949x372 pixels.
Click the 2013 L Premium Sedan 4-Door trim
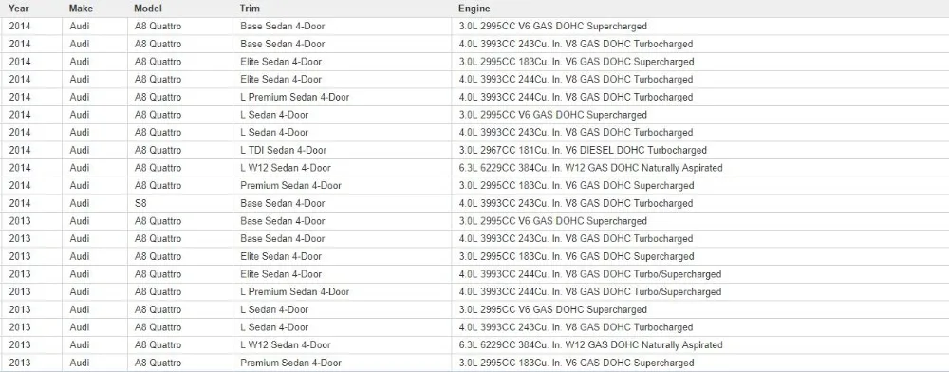coord(295,291)
